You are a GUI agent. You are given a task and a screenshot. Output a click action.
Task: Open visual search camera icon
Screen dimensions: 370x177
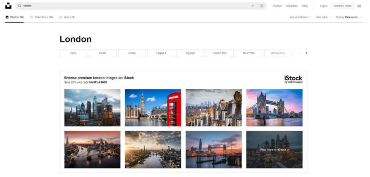pyautogui.click(x=262, y=6)
